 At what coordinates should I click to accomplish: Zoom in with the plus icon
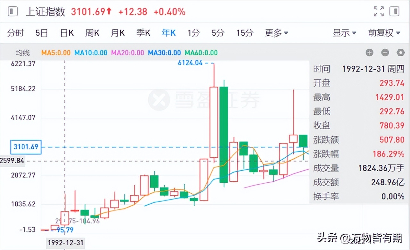pos(370,52)
